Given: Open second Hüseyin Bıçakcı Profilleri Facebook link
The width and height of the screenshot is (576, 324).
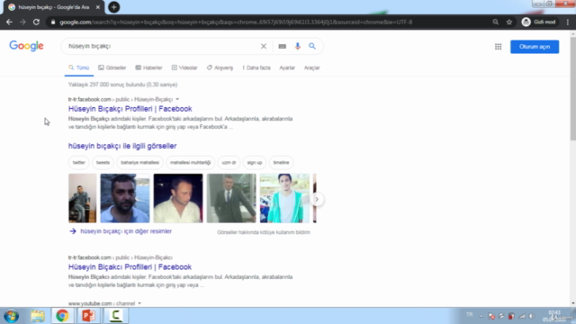Looking at the screenshot, I should click(130, 267).
